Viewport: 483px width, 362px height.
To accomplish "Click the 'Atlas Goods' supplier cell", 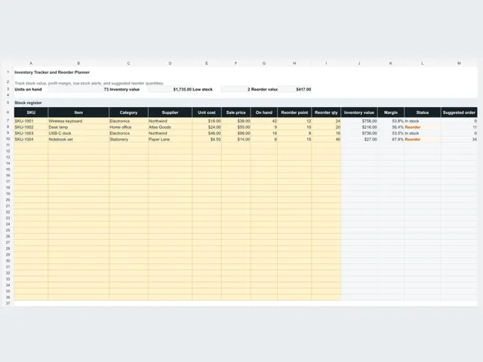I will coord(170,127).
